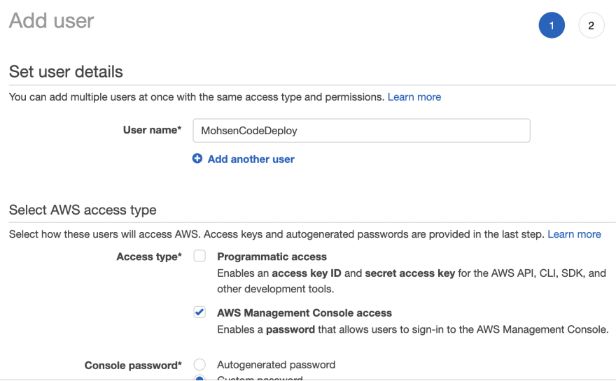Click the User name* field label
The height and width of the screenshot is (381, 616).
(152, 130)
